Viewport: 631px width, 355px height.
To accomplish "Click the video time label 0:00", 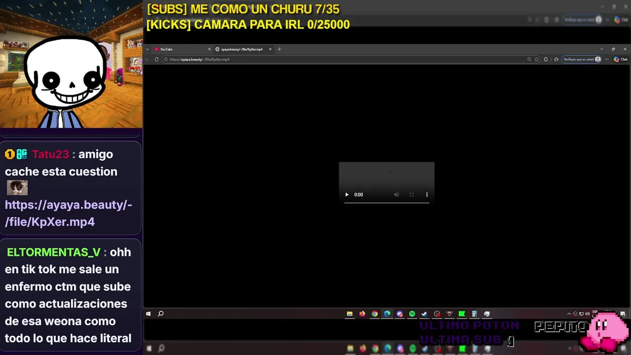I will click(x=358, y=195).
